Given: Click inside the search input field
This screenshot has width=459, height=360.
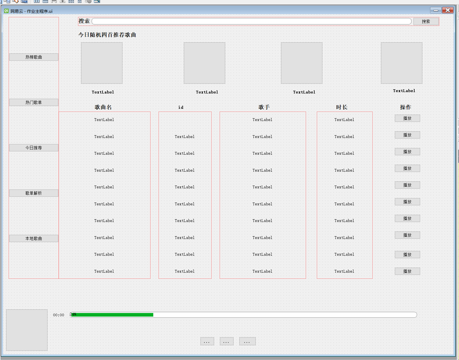Looking at the screenshot, I should [x=250, y=21].
